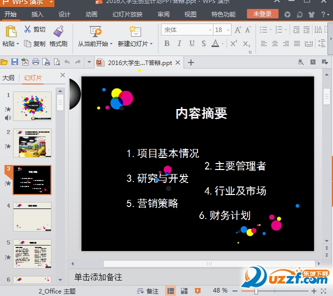Image resolution: width=333 pixels, height=296 pixels.
Task: Toggle superscript formatting
Action: coord(233,43)
